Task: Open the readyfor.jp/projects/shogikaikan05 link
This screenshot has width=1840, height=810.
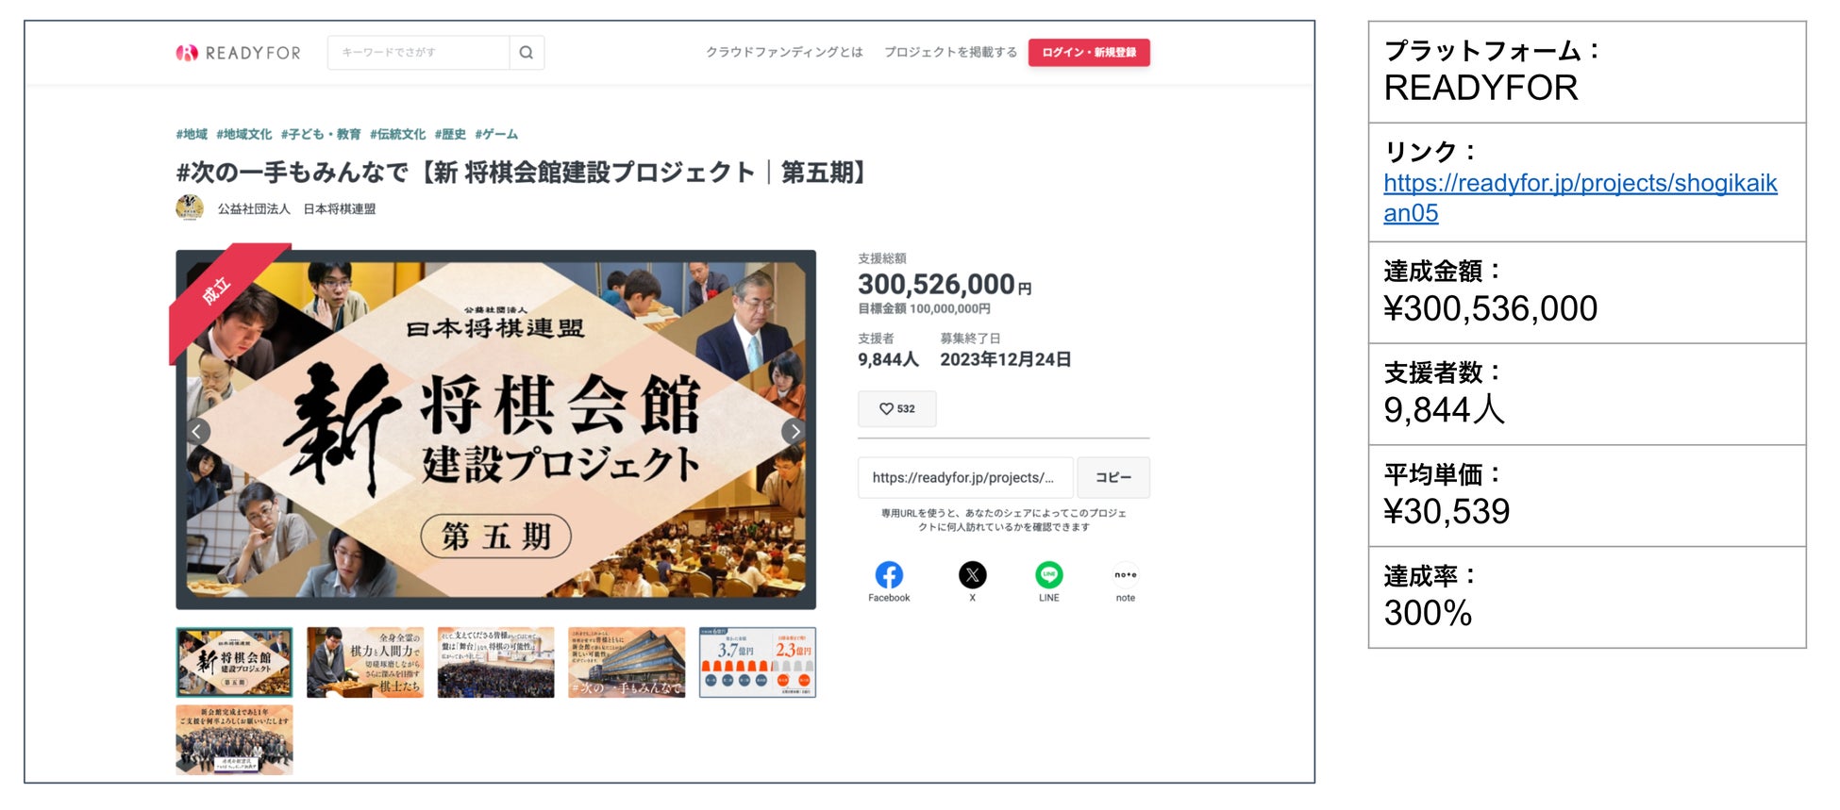Action: pyautogui.click(x=1581, y=197)
